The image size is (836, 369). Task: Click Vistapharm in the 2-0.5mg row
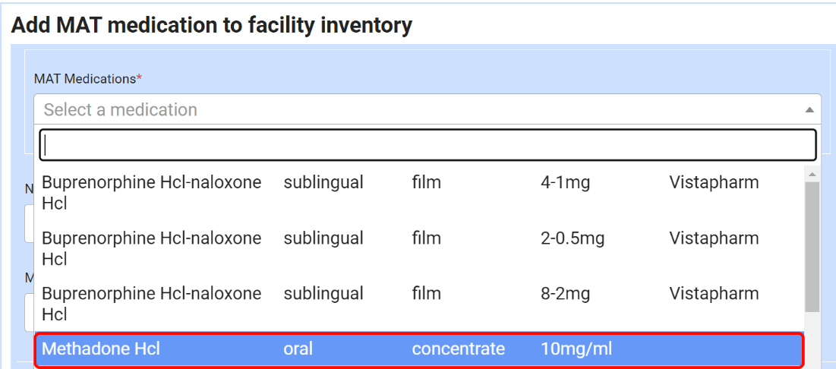pos(714,238)
